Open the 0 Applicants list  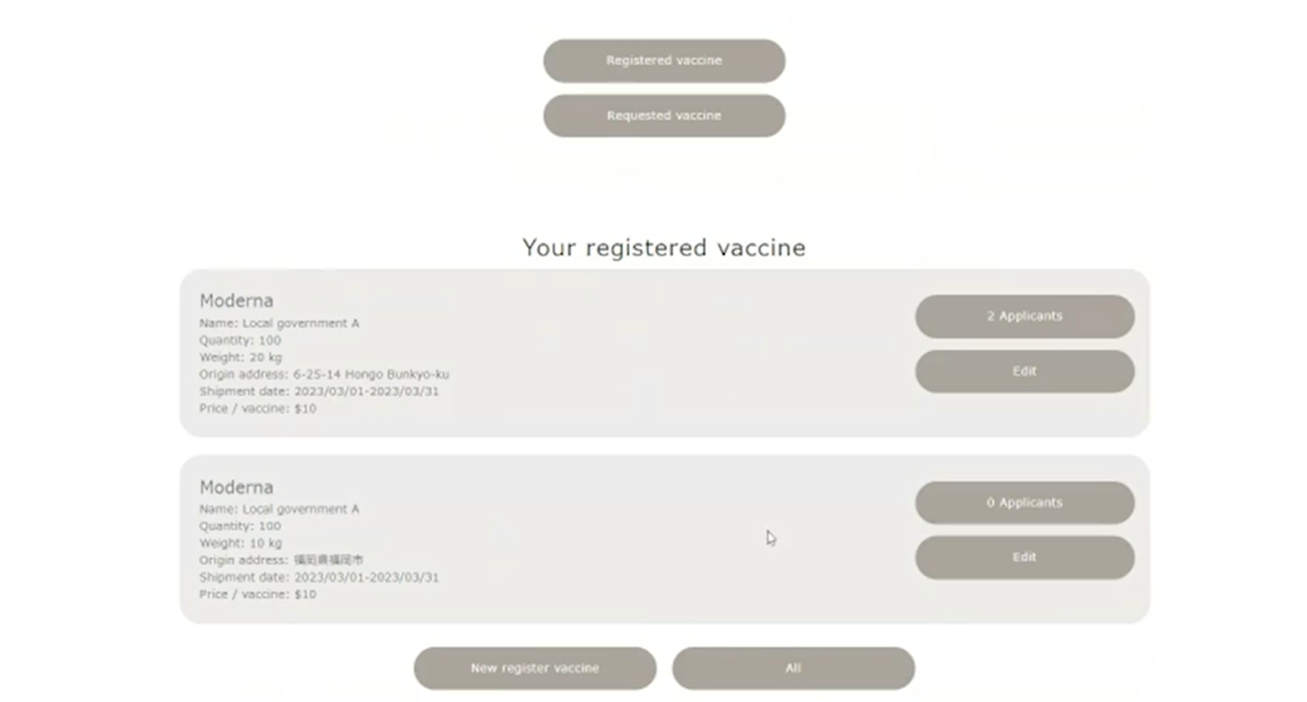click(x=1025, y=503)
